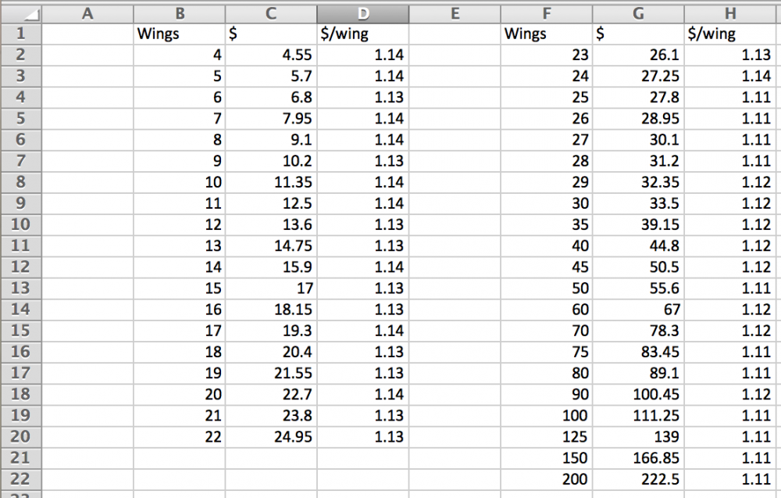The width and height of the screenshot is (781, 498).
Task: Click the 200 wings quantity cell
Action: [x=547, y=479]
